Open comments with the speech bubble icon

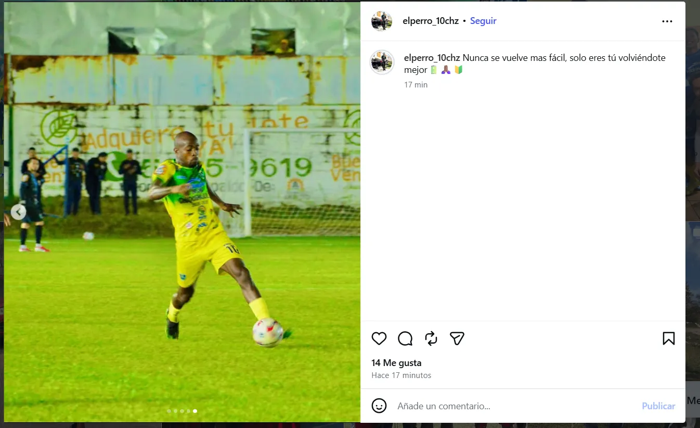[x=405, y=338]
